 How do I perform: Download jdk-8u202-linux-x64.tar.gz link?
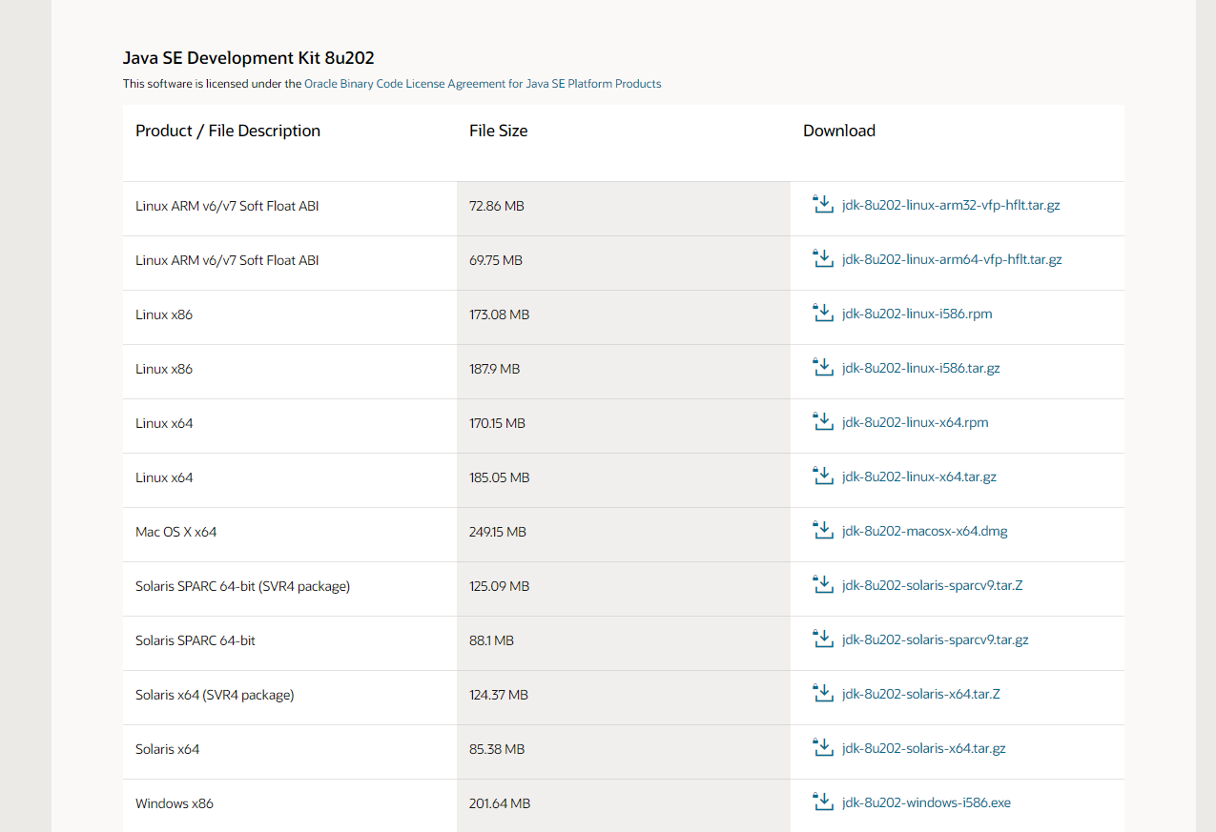[918, 477]
